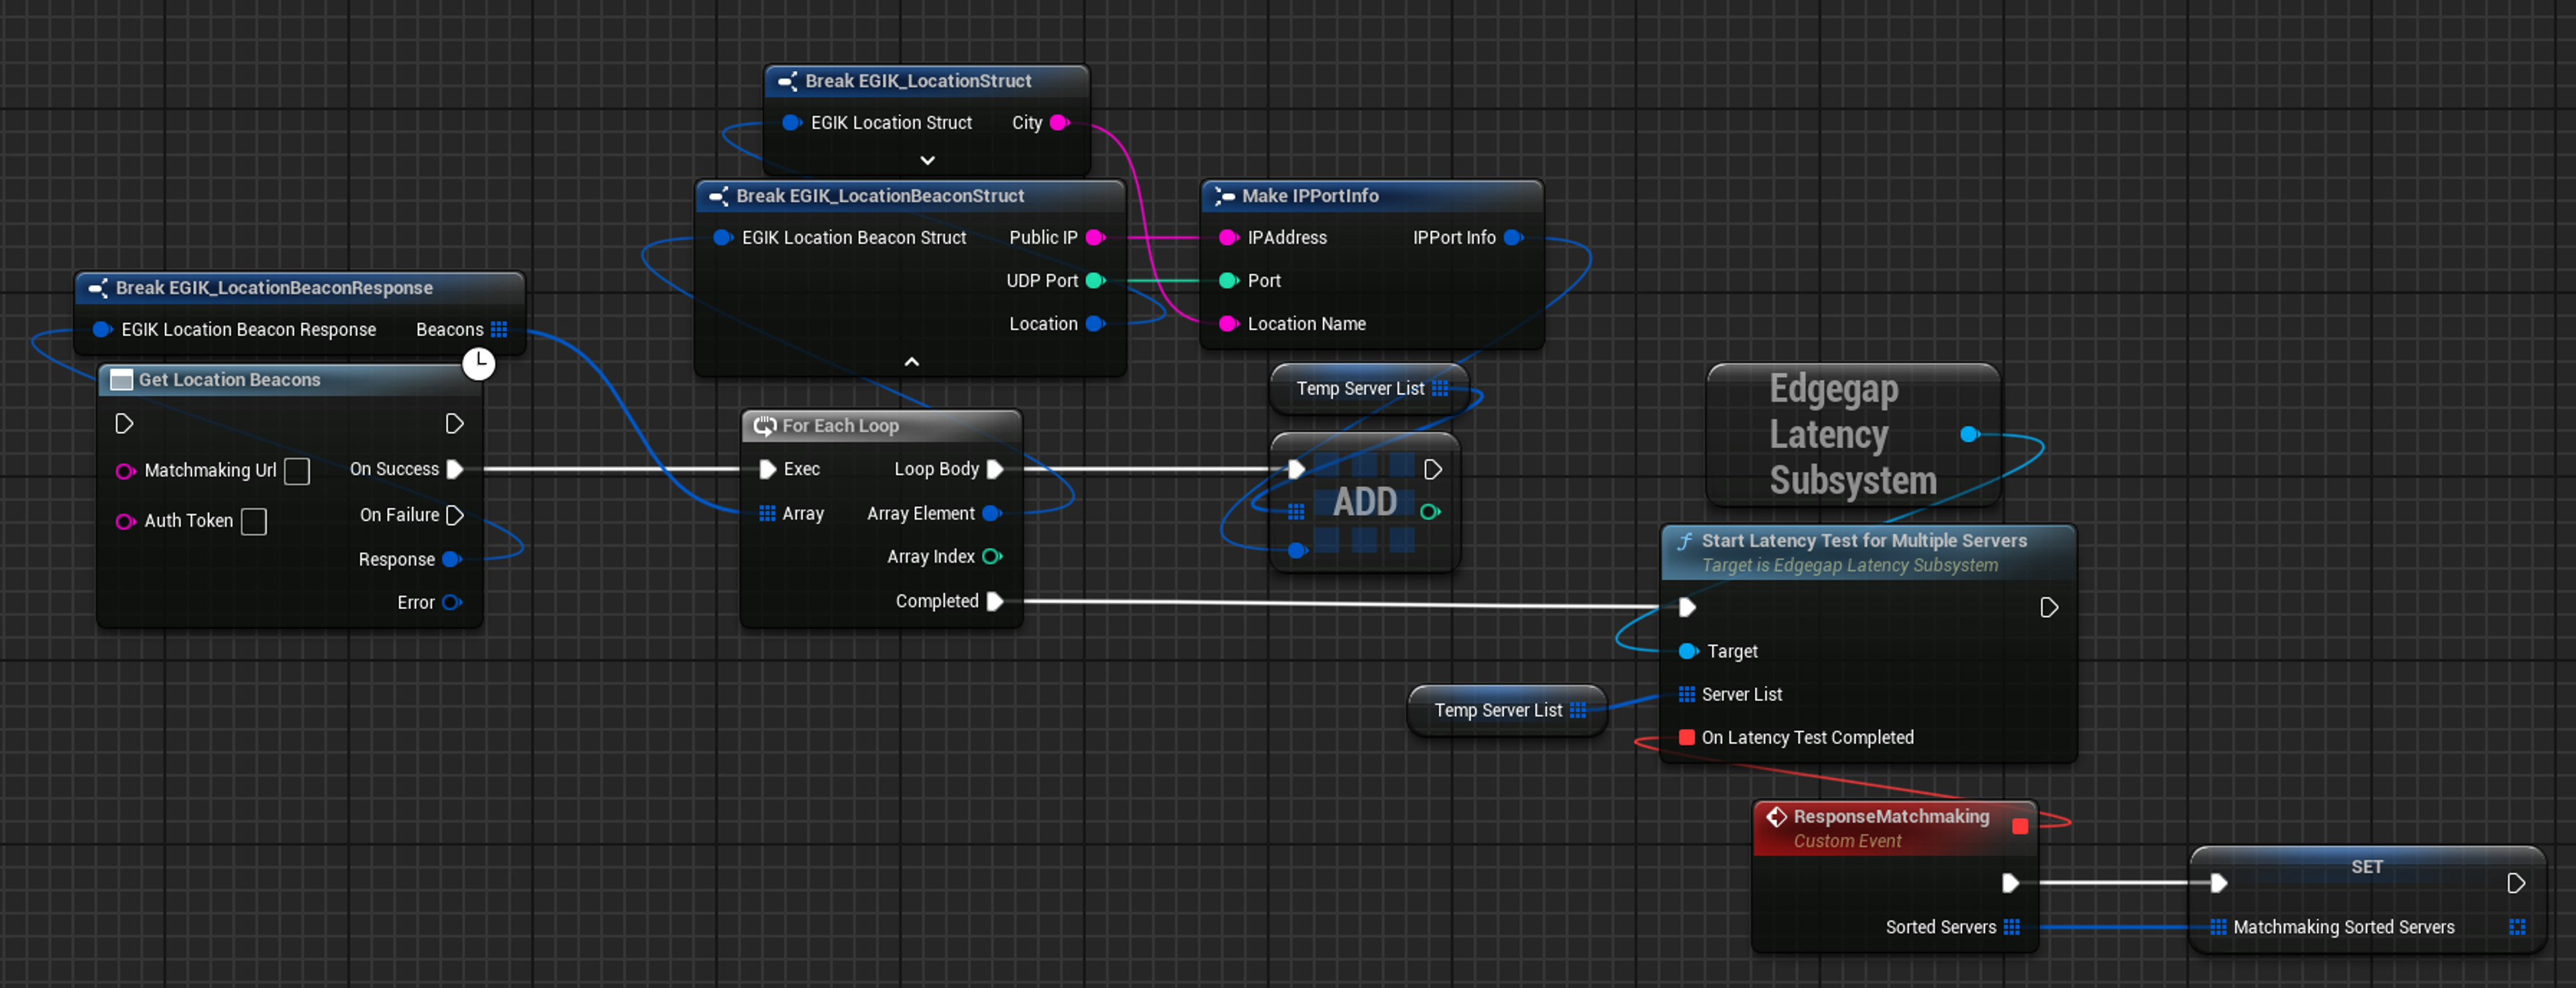Viewport: 2576px width, 988px height.
Task: Click the Location Name input pin
Action: pyautogui.click(x=1229, y=323)
